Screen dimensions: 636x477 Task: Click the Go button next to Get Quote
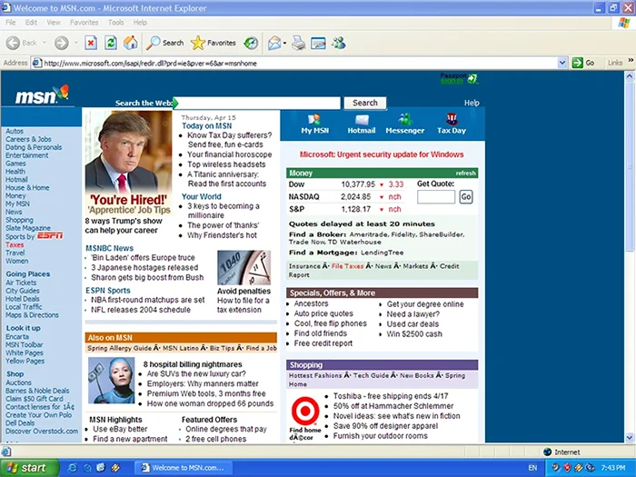coord(466,197)
